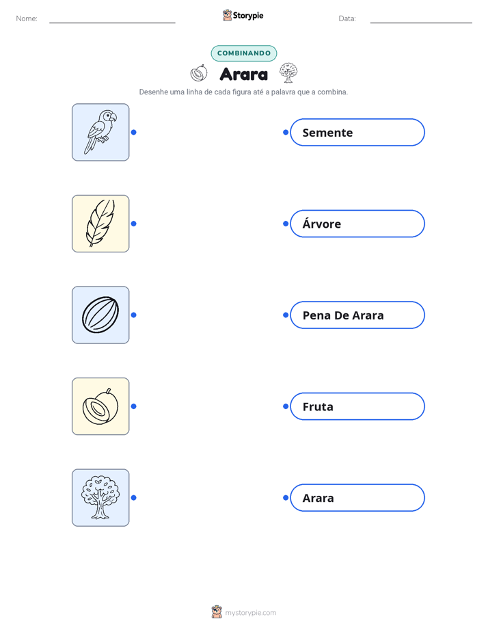
Task: Choose the Fruta word box
Action: [357, 406]
